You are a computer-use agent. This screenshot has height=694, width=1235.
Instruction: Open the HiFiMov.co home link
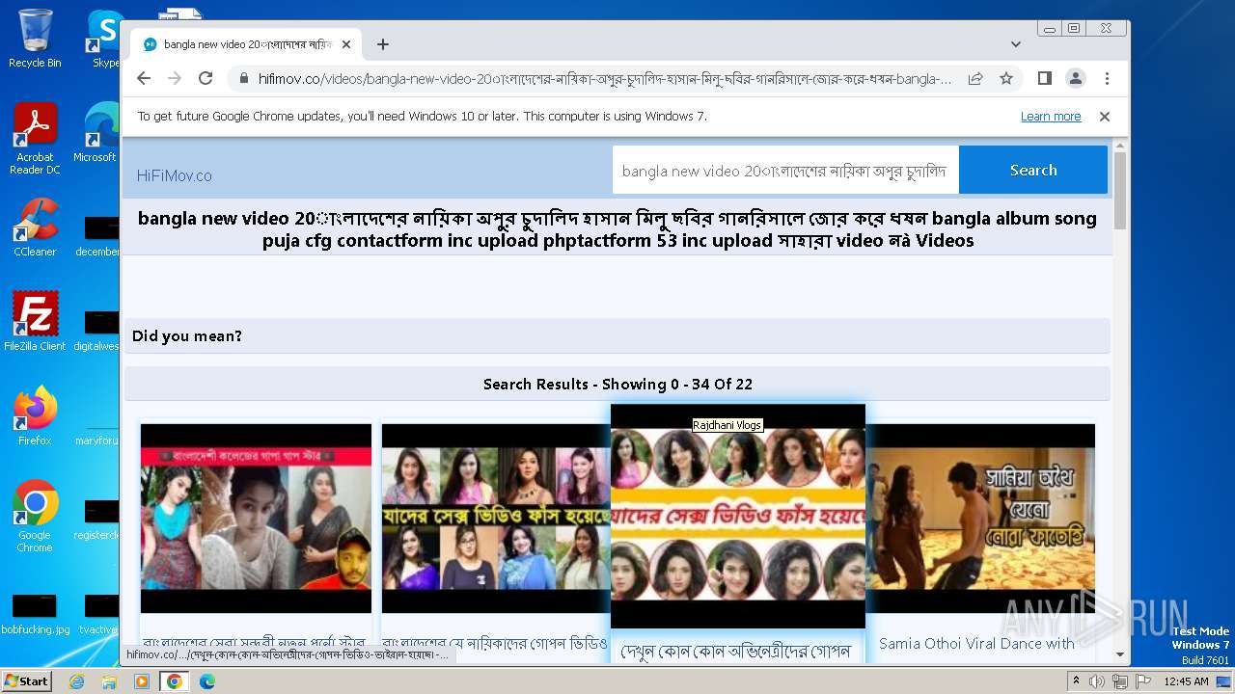(175, 175)
